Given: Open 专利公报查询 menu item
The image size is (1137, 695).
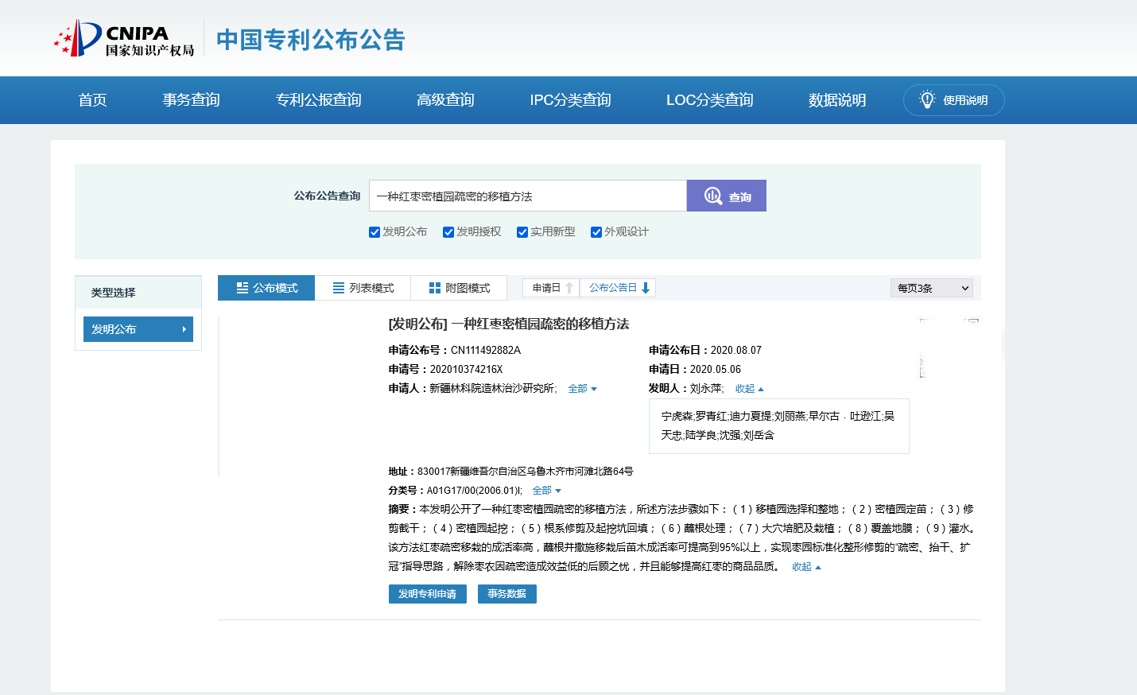Looking at the screenshot, I should 318,100.
